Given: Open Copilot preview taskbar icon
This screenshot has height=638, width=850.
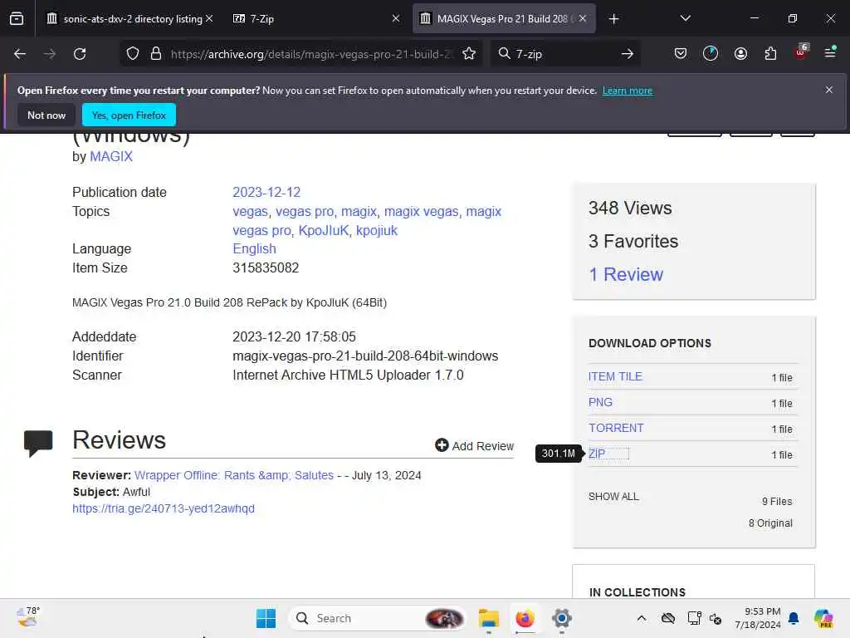Looking at the screenshot, I should coord(823,618).
